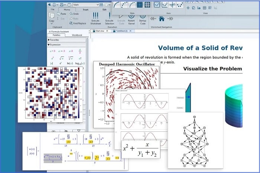Collapse the Expression palette section
This screenshot has height=173, width=260.
49,45
